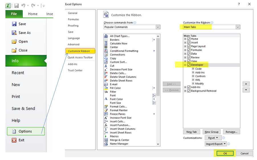The image size is (257, 160).
Task: Select the Conditional Formatting command icon
Action: tap(106, 51)
